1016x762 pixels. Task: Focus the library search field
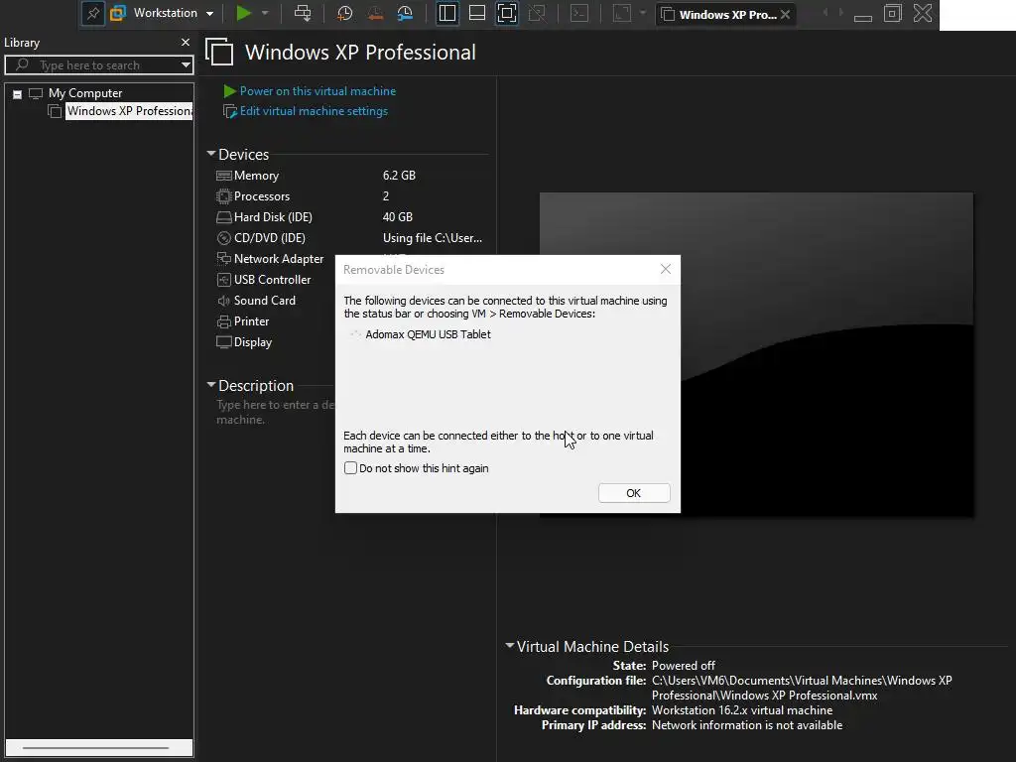click(98, 64)
